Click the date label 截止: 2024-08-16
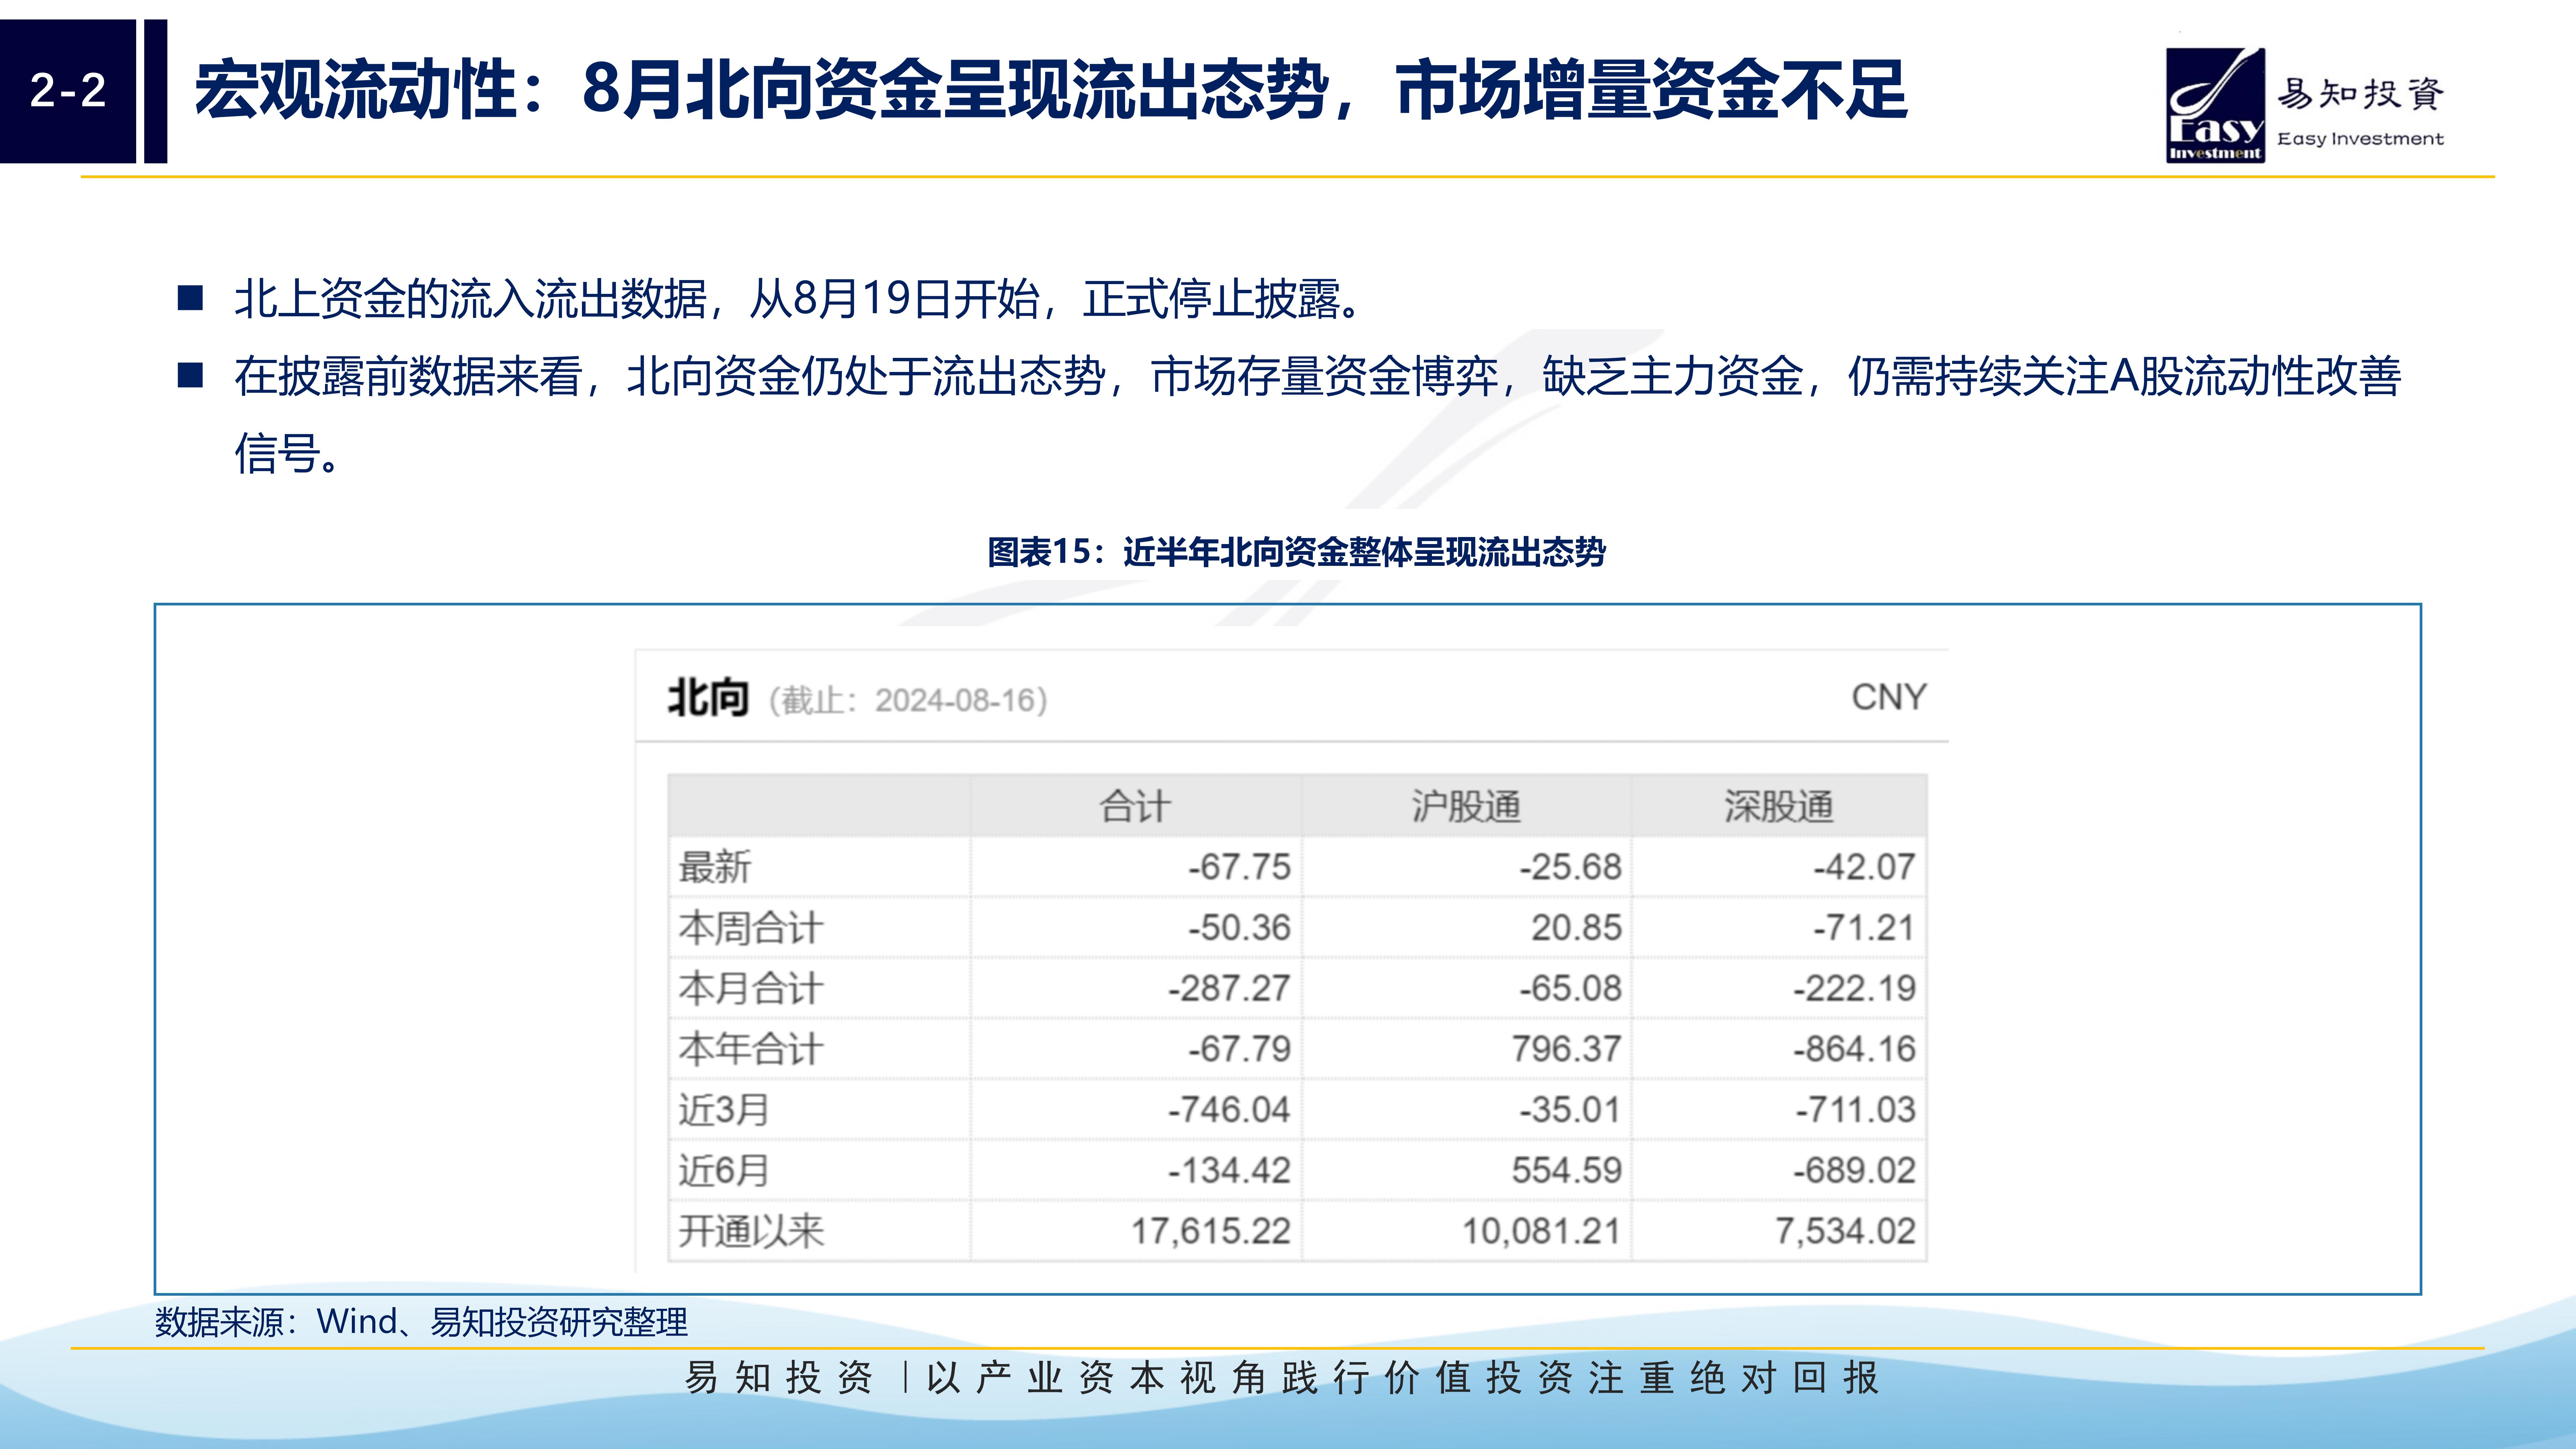Image resolution: width=2576 pixels, height=1449 pixels. pyautogui.click(x=908, y=700)
